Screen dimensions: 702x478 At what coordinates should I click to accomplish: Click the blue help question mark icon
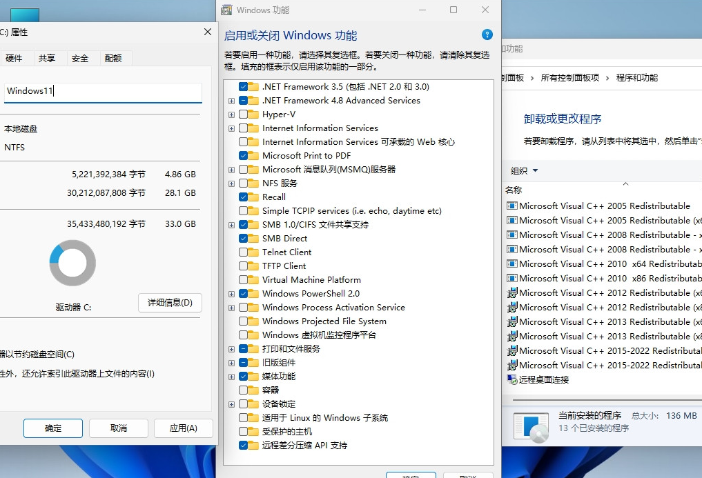click(487, 34)
